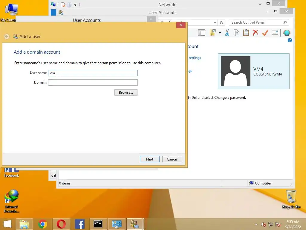Click inside the Domain field

93,83
